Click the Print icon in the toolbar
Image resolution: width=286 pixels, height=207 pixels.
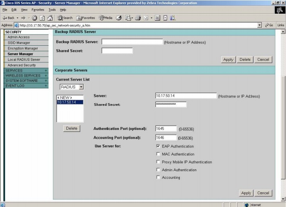(x=138, y=18)
